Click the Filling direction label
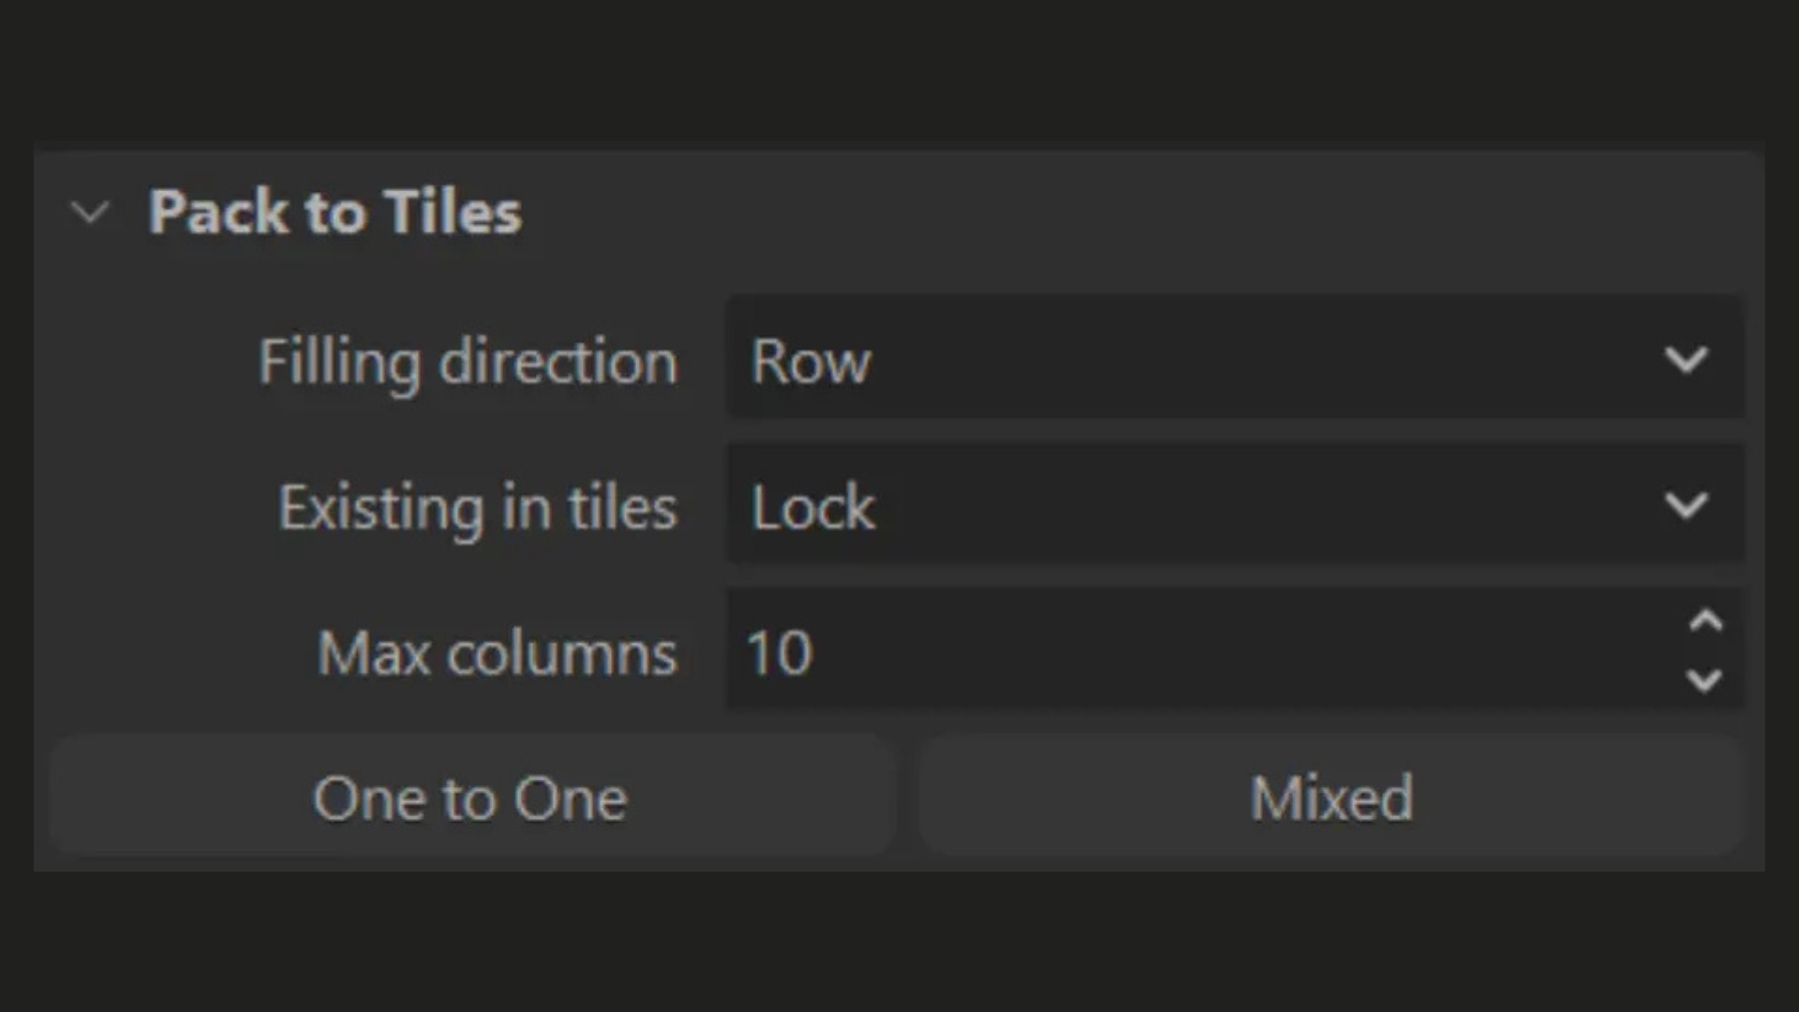 coord(468,362)
